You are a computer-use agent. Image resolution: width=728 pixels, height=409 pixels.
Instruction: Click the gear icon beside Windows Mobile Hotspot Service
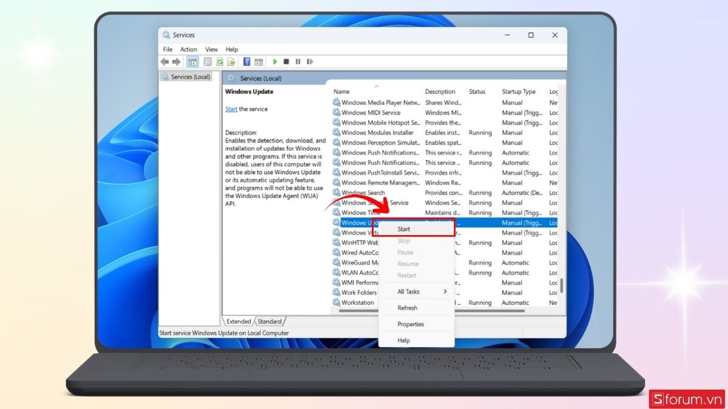pyautogui.click(x=336, y=122)
